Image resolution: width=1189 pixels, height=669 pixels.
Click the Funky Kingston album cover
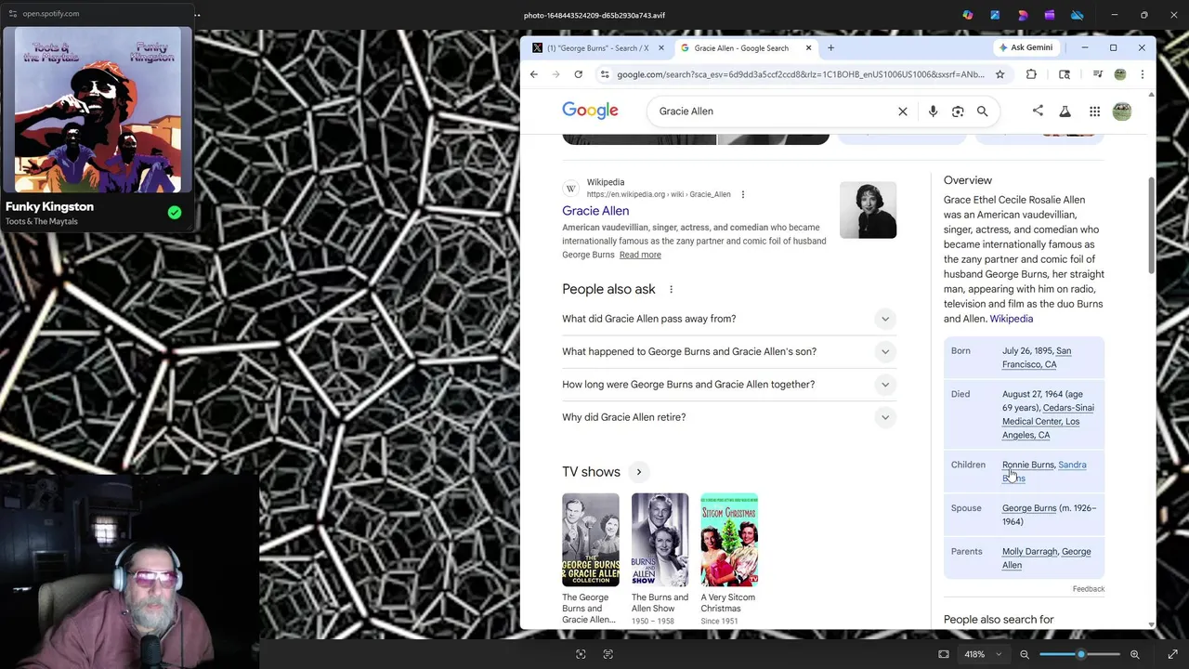tap(98, 110)
